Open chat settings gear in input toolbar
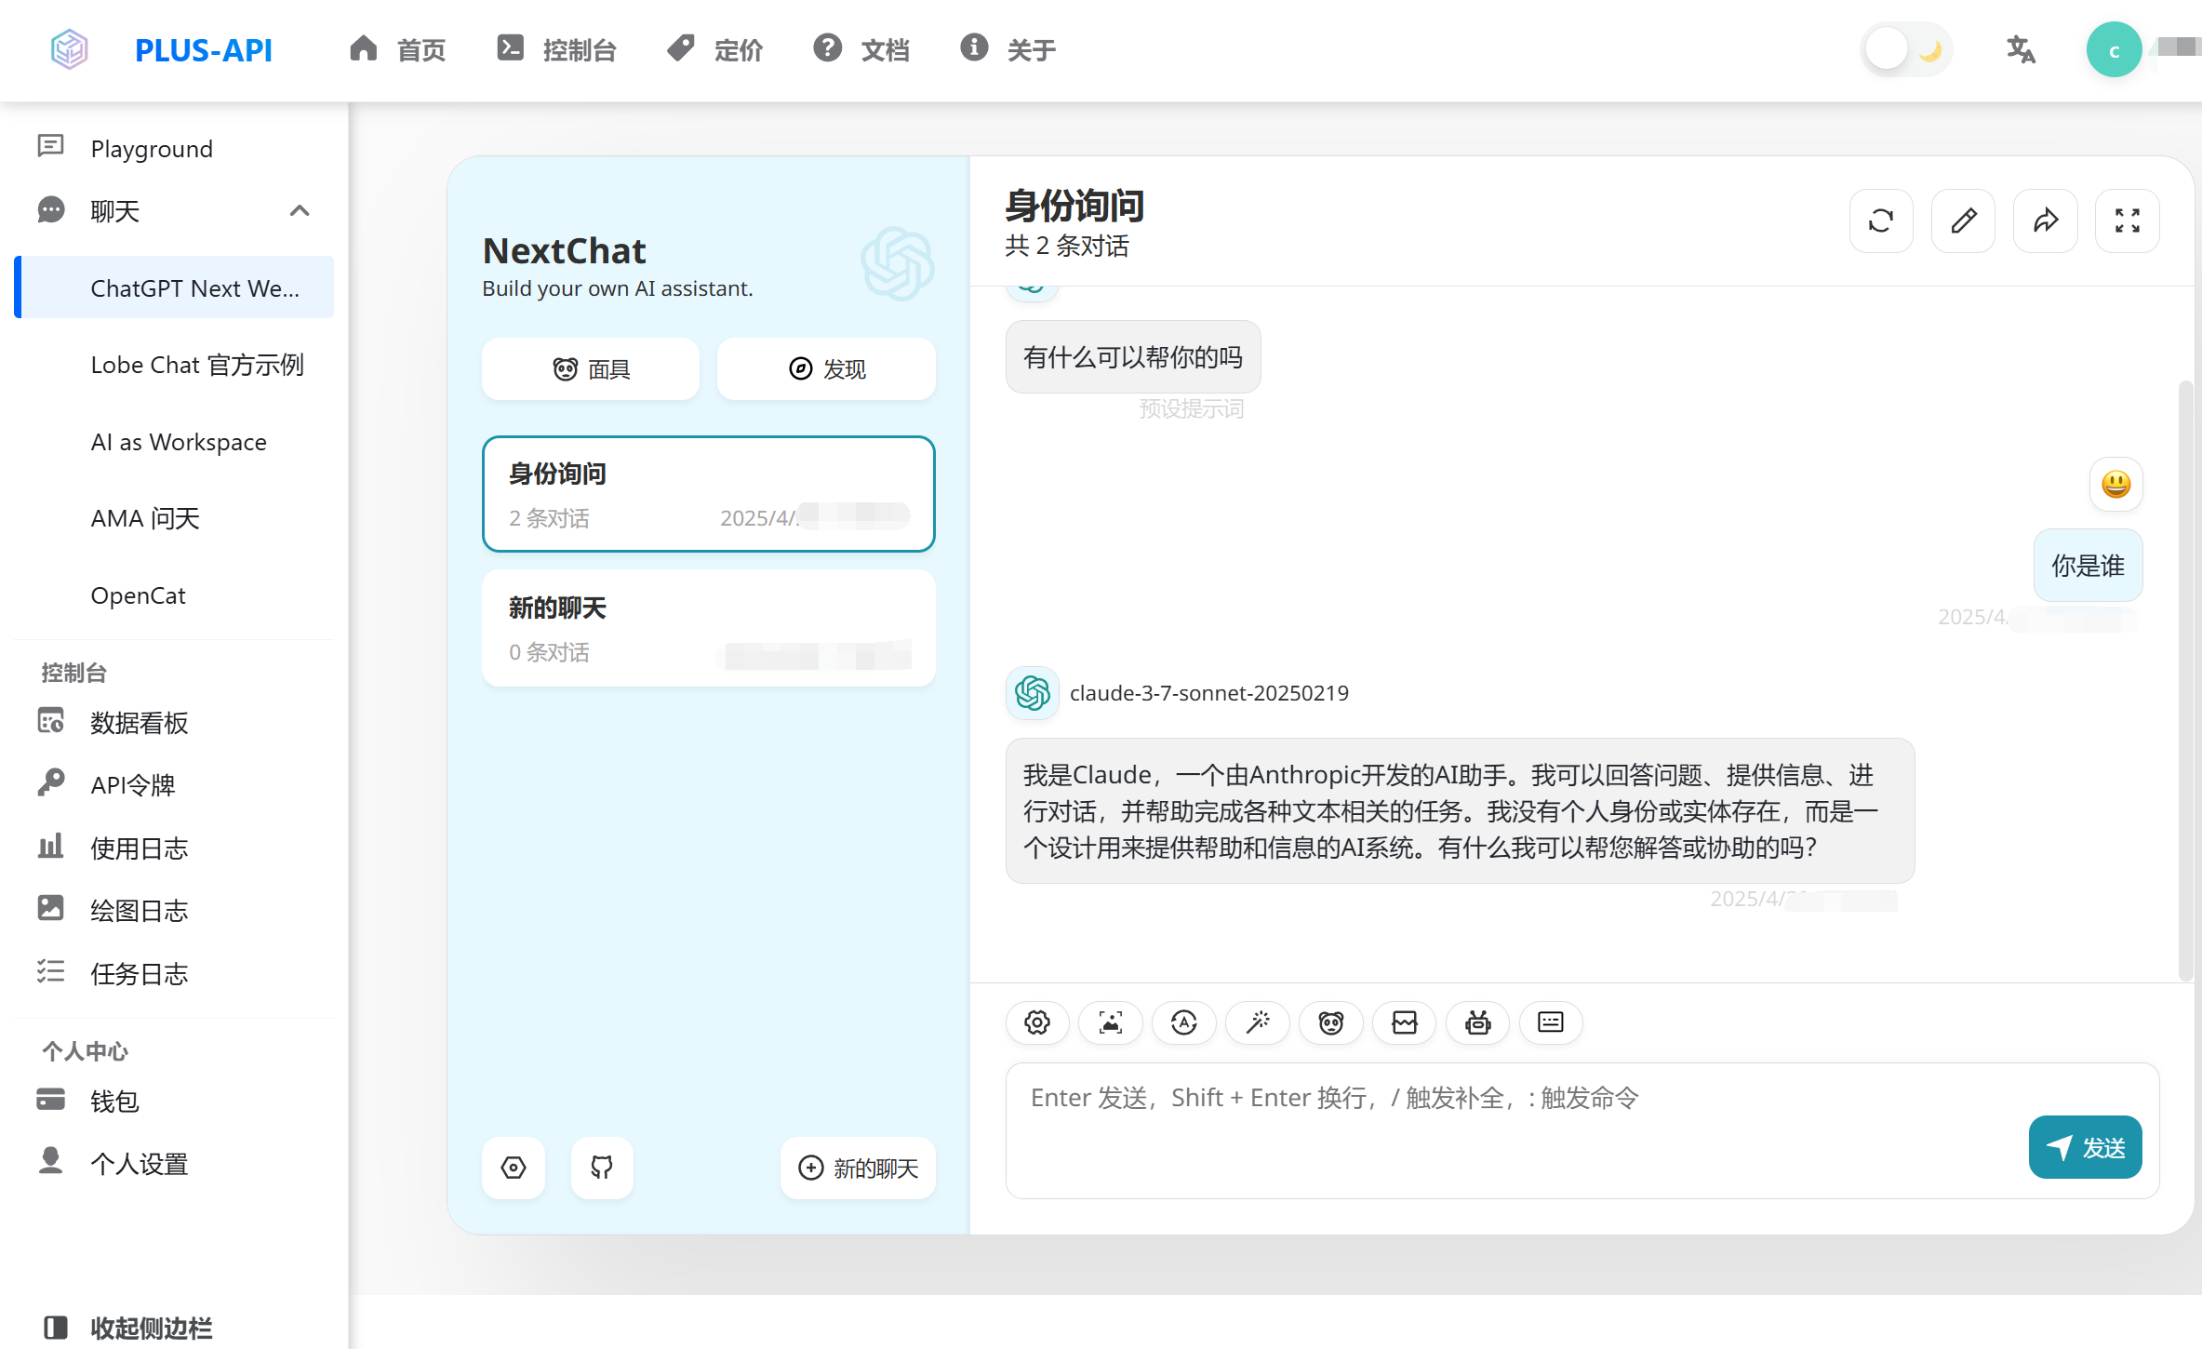This screenshot has height=1349, width=2202. [x=1037, y=1022]
